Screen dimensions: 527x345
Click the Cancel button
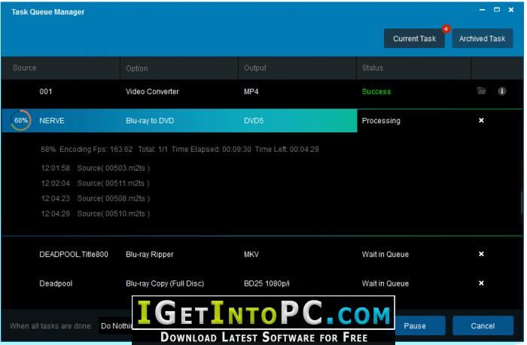tap(483, 326)
